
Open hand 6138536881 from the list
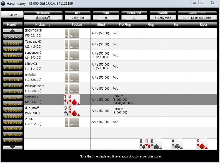point(12,62)
